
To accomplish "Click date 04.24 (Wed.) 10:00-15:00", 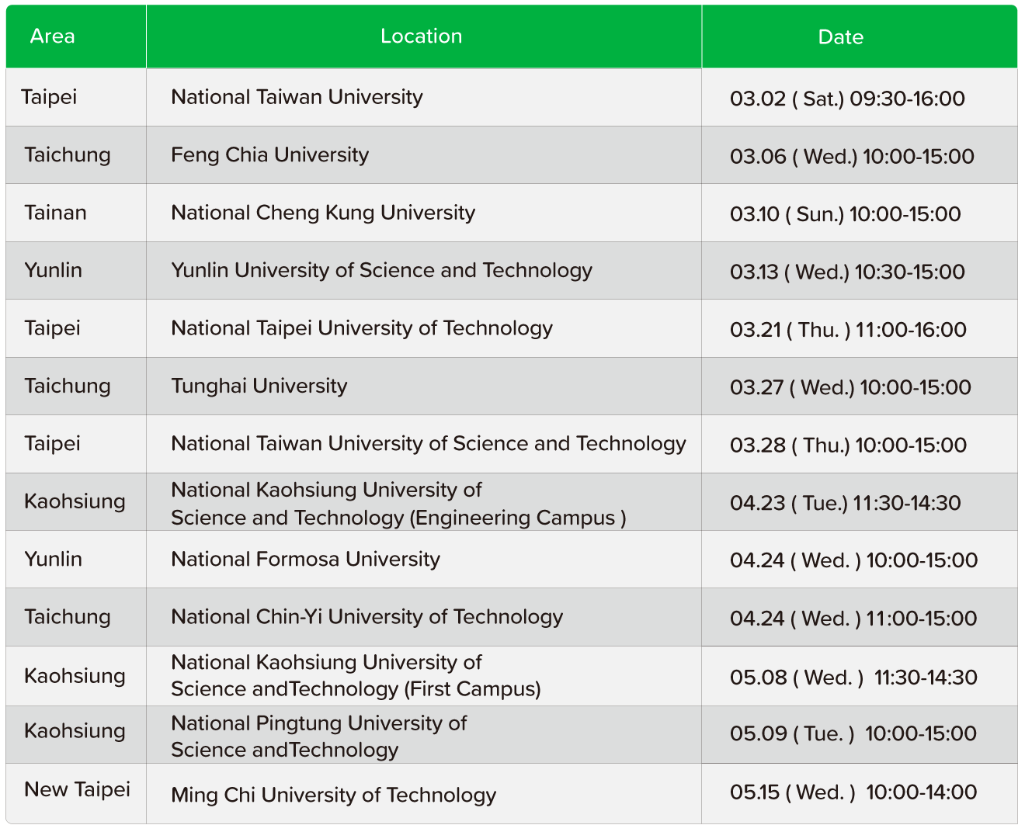I will click(x=853, y=560).
